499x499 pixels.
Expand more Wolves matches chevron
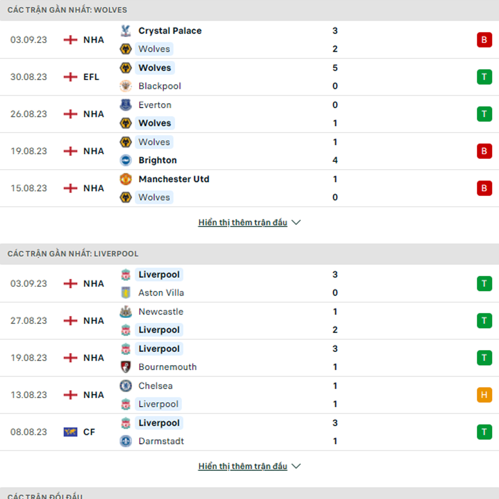296,222
